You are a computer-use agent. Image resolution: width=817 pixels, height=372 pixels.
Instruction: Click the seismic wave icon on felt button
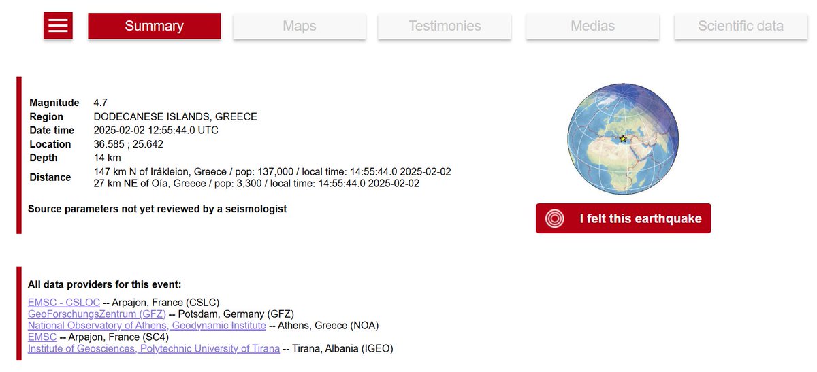pos(556,219)
